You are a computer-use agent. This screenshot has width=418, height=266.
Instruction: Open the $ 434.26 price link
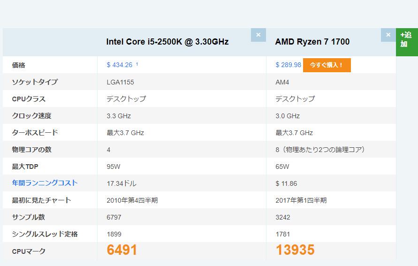coord(120,65)
